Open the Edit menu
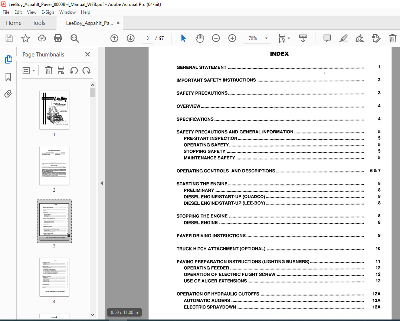The width and height of the screenshot is (400, 321). coord(18,12)
